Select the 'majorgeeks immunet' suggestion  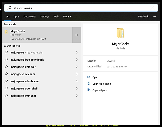[x=41, y=96]
